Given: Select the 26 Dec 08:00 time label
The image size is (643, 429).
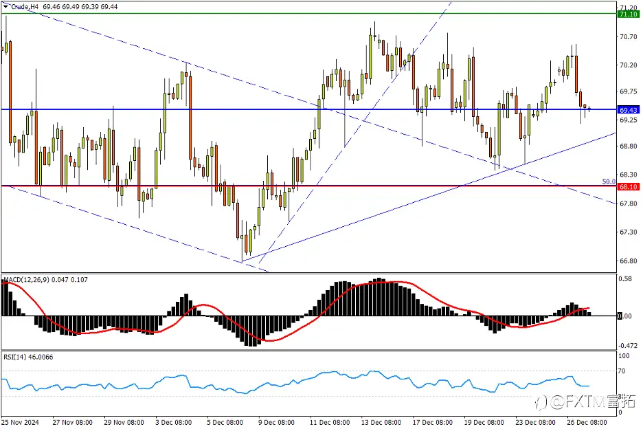Looking at the screenshot, I should [x=587, y=422].
